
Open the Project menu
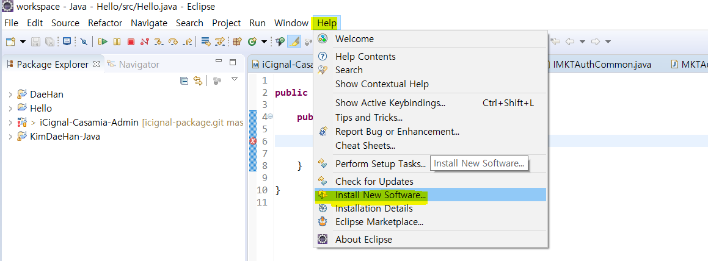pos(226,23)
